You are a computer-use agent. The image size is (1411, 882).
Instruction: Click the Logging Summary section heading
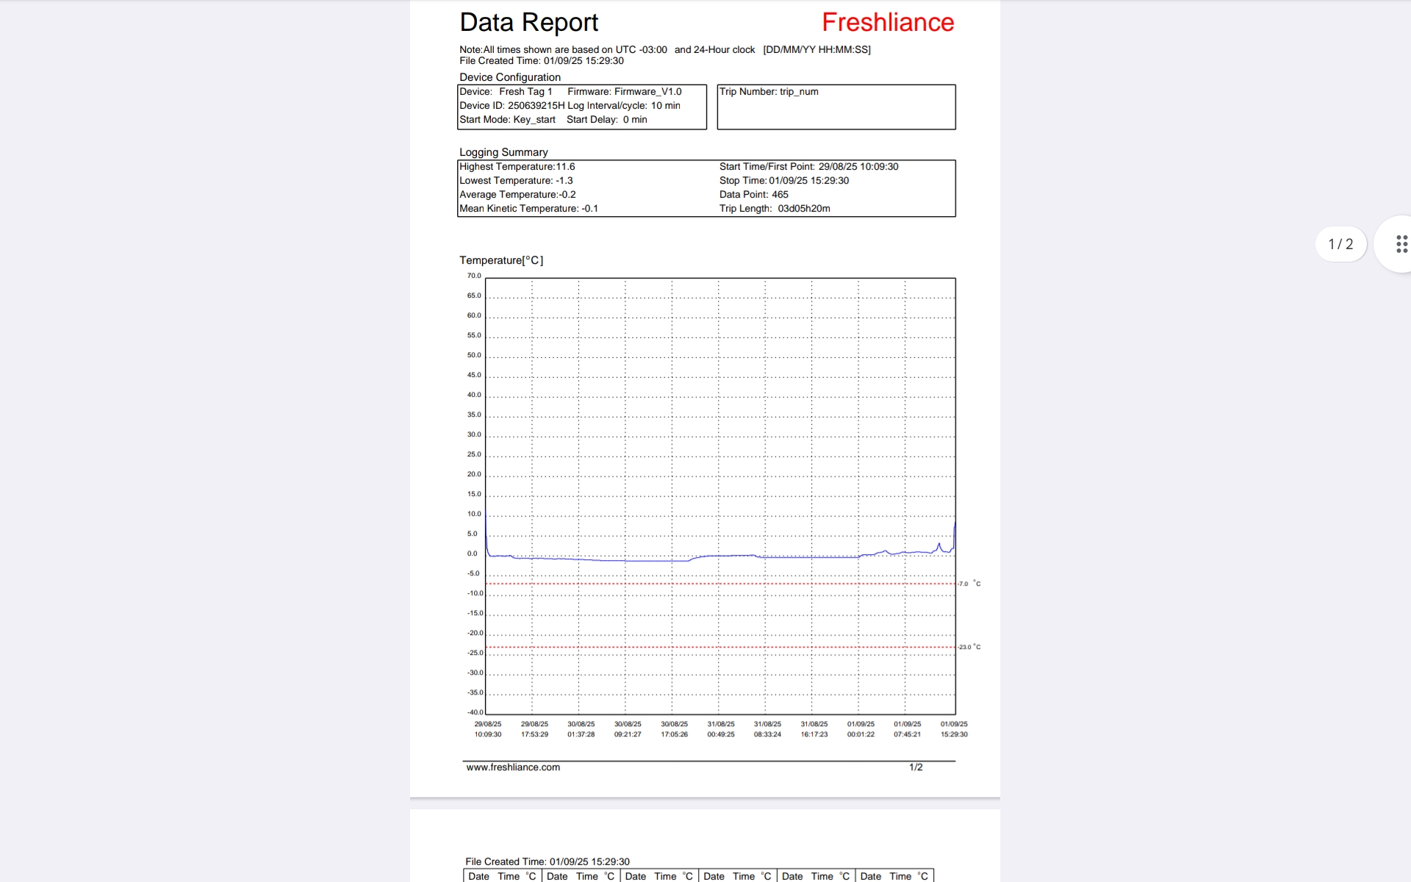[x=503, y=152]
